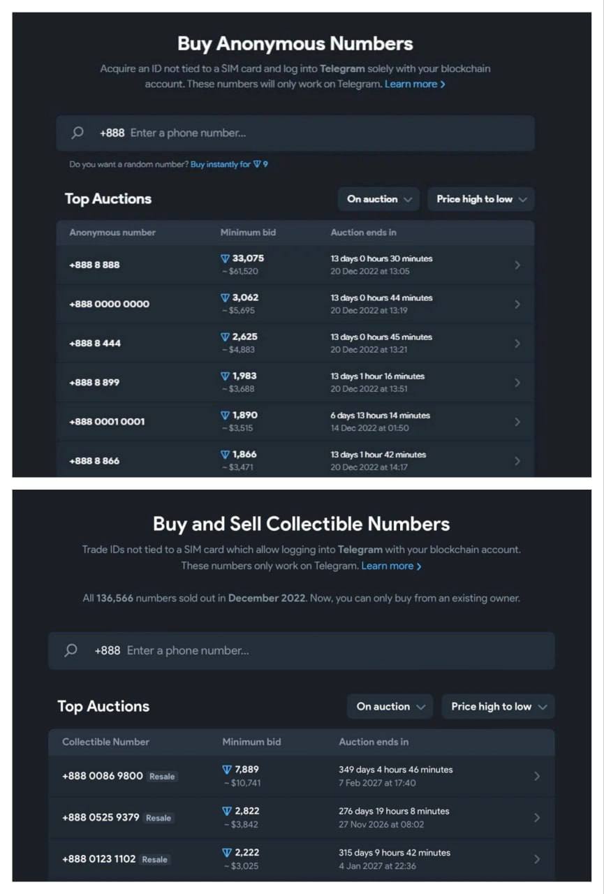Viewport: 604px width, 894px height.
Task: Click the search magnifier icon in Collectible Numbers
Action: [x=71, y=650]
